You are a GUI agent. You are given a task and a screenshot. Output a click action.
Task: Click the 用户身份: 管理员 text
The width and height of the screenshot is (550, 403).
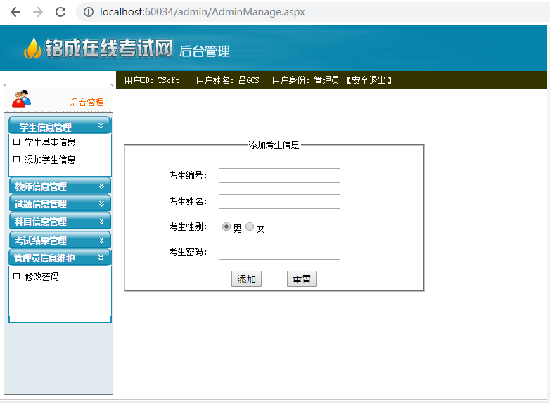(x=305, y=80)
